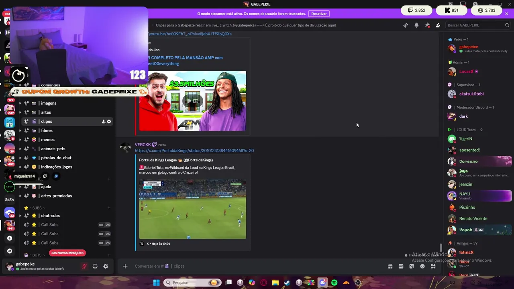Open the x.com PortaldaKings link
514x289 pixels.
click(x=194, y=151)
